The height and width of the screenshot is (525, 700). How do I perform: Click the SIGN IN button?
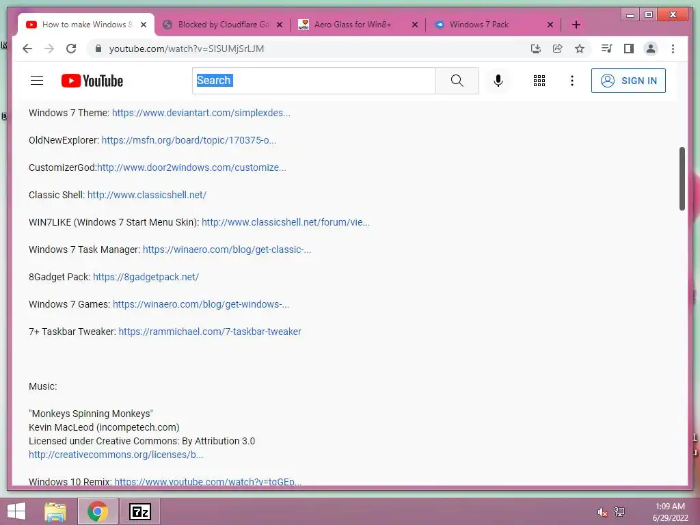point(628,81)
